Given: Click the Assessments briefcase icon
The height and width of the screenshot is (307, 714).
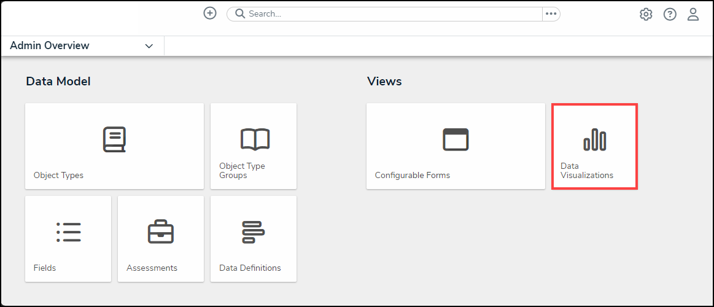Looking at the screenshot, I should (x=161, y=232).
